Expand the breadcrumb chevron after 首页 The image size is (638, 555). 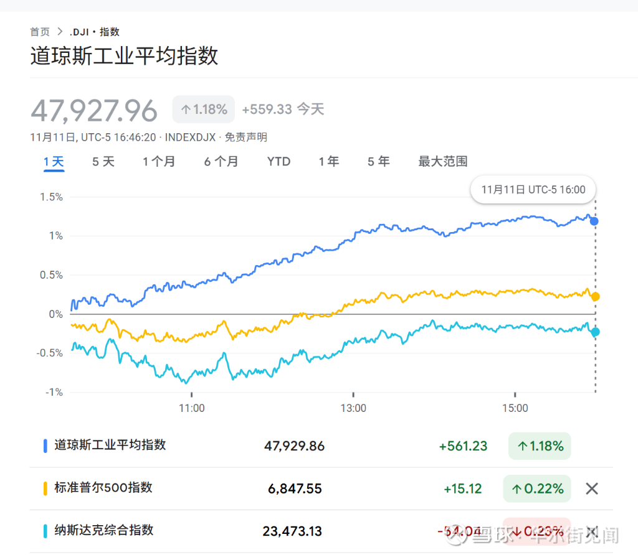pos(59,32)
